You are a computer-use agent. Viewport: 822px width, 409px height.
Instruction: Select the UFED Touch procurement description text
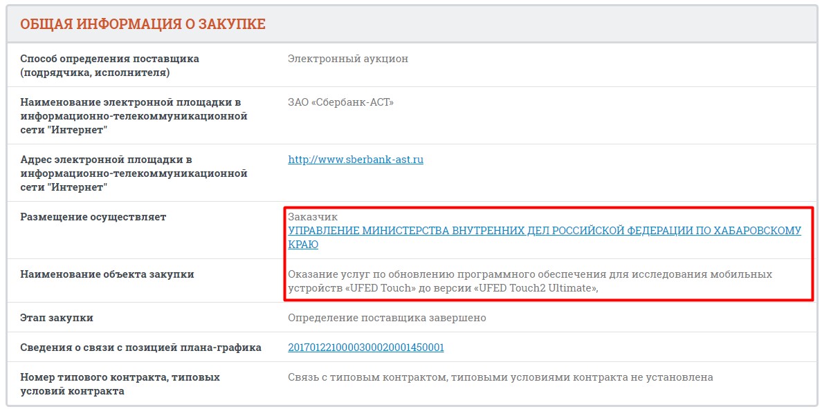530,281
